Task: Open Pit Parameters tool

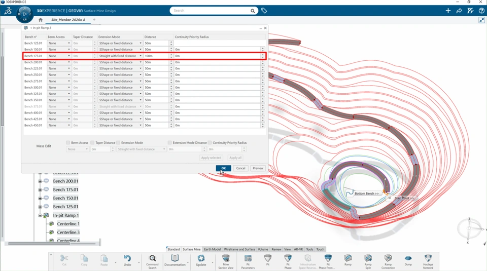Action: click(248, 261)
